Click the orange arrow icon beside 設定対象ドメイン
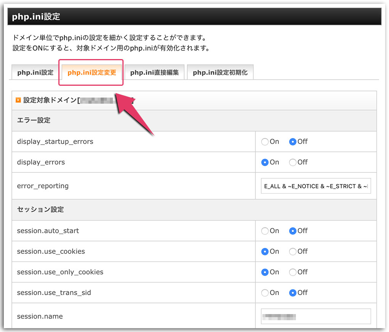The height and width of the screenshot is (332, 389). (x=18, y=100)
